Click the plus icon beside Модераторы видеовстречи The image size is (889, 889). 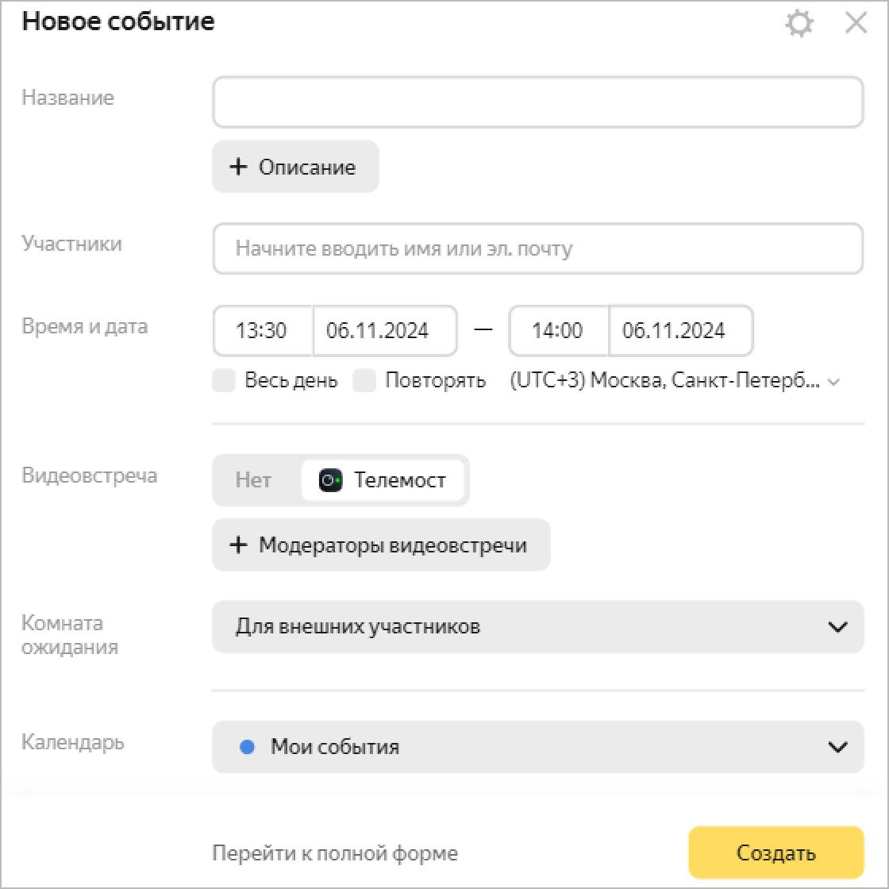tap(238, 545)
